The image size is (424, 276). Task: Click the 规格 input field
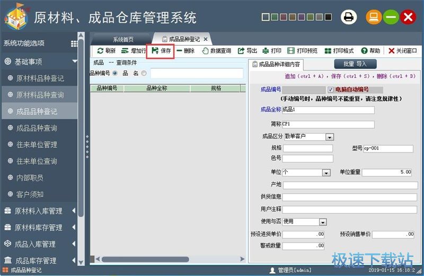[x=308, y=148]
